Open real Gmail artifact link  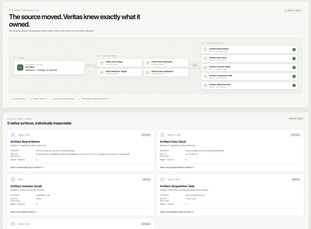pos(24,212)
